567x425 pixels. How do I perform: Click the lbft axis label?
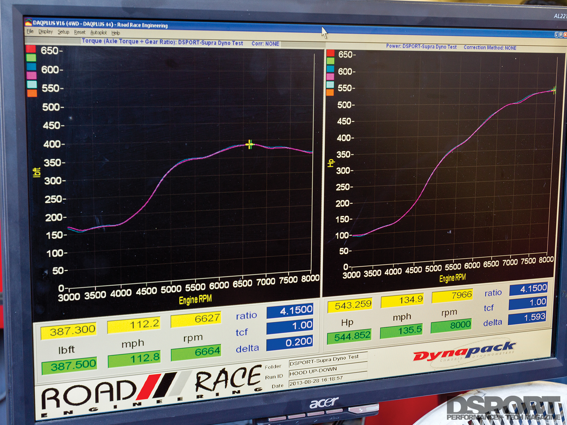pos(37,172)
